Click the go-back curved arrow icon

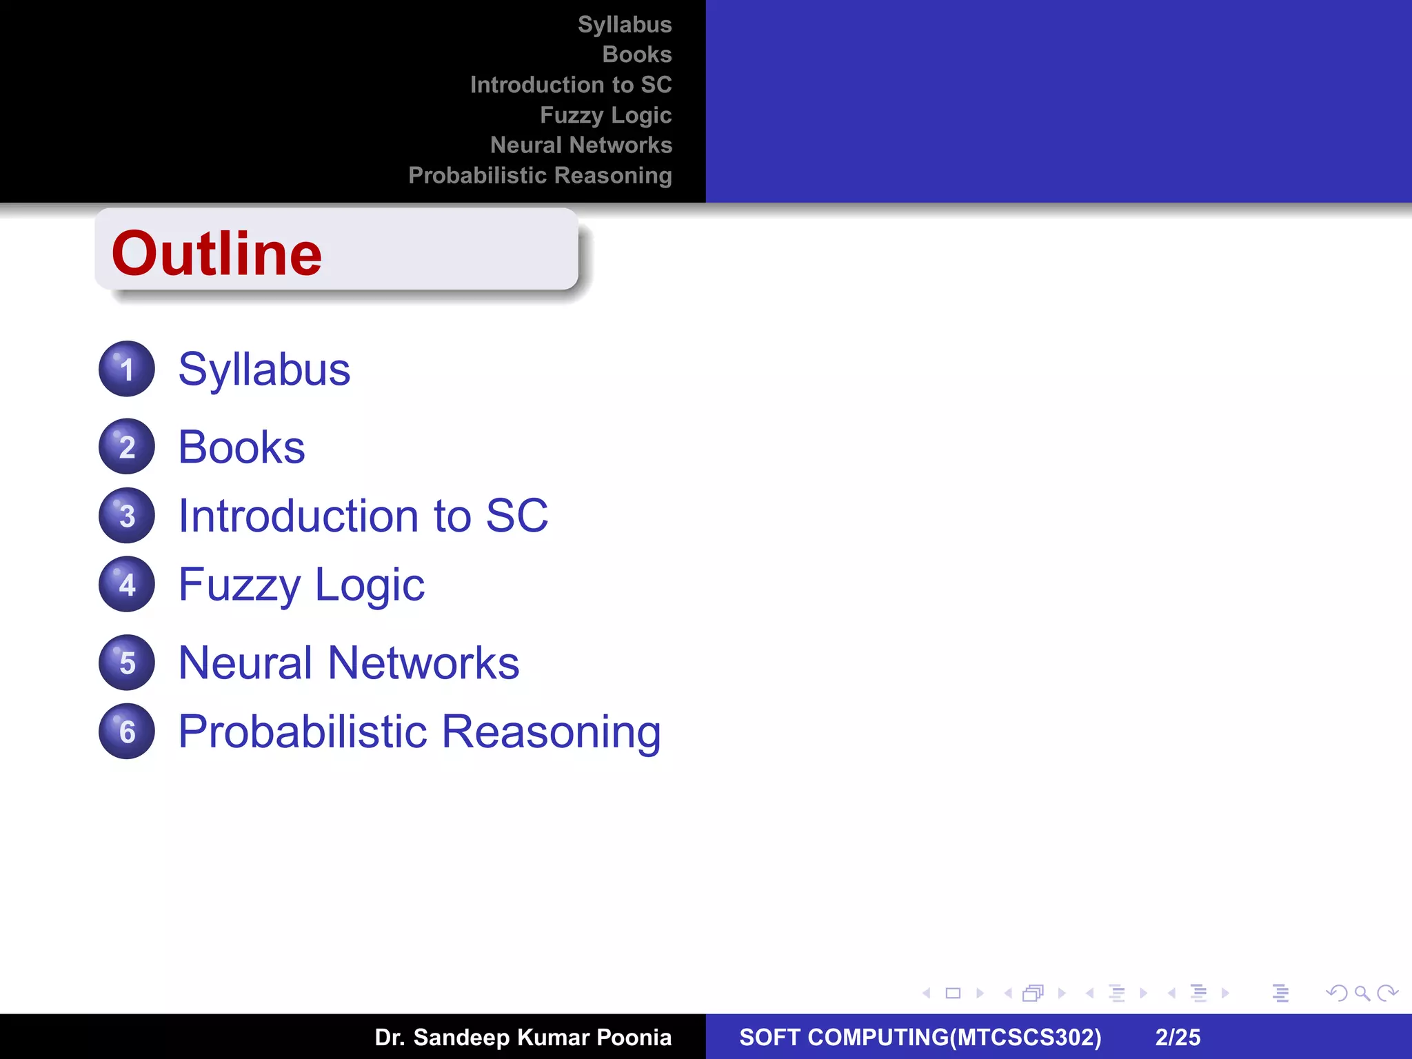tap(1337, 993)
